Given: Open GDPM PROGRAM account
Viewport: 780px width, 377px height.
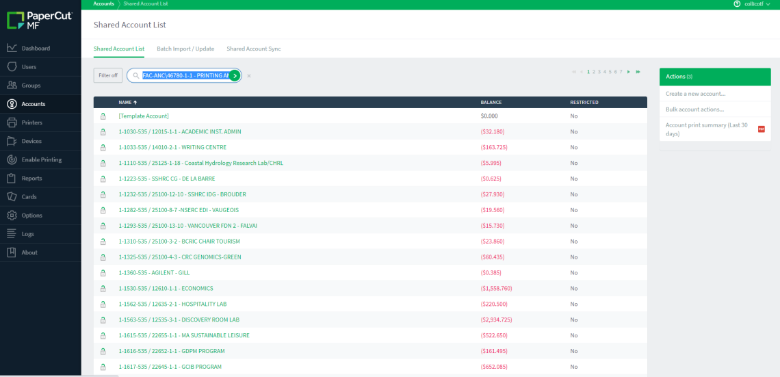Looking at the screenshot, I should 172,351.
